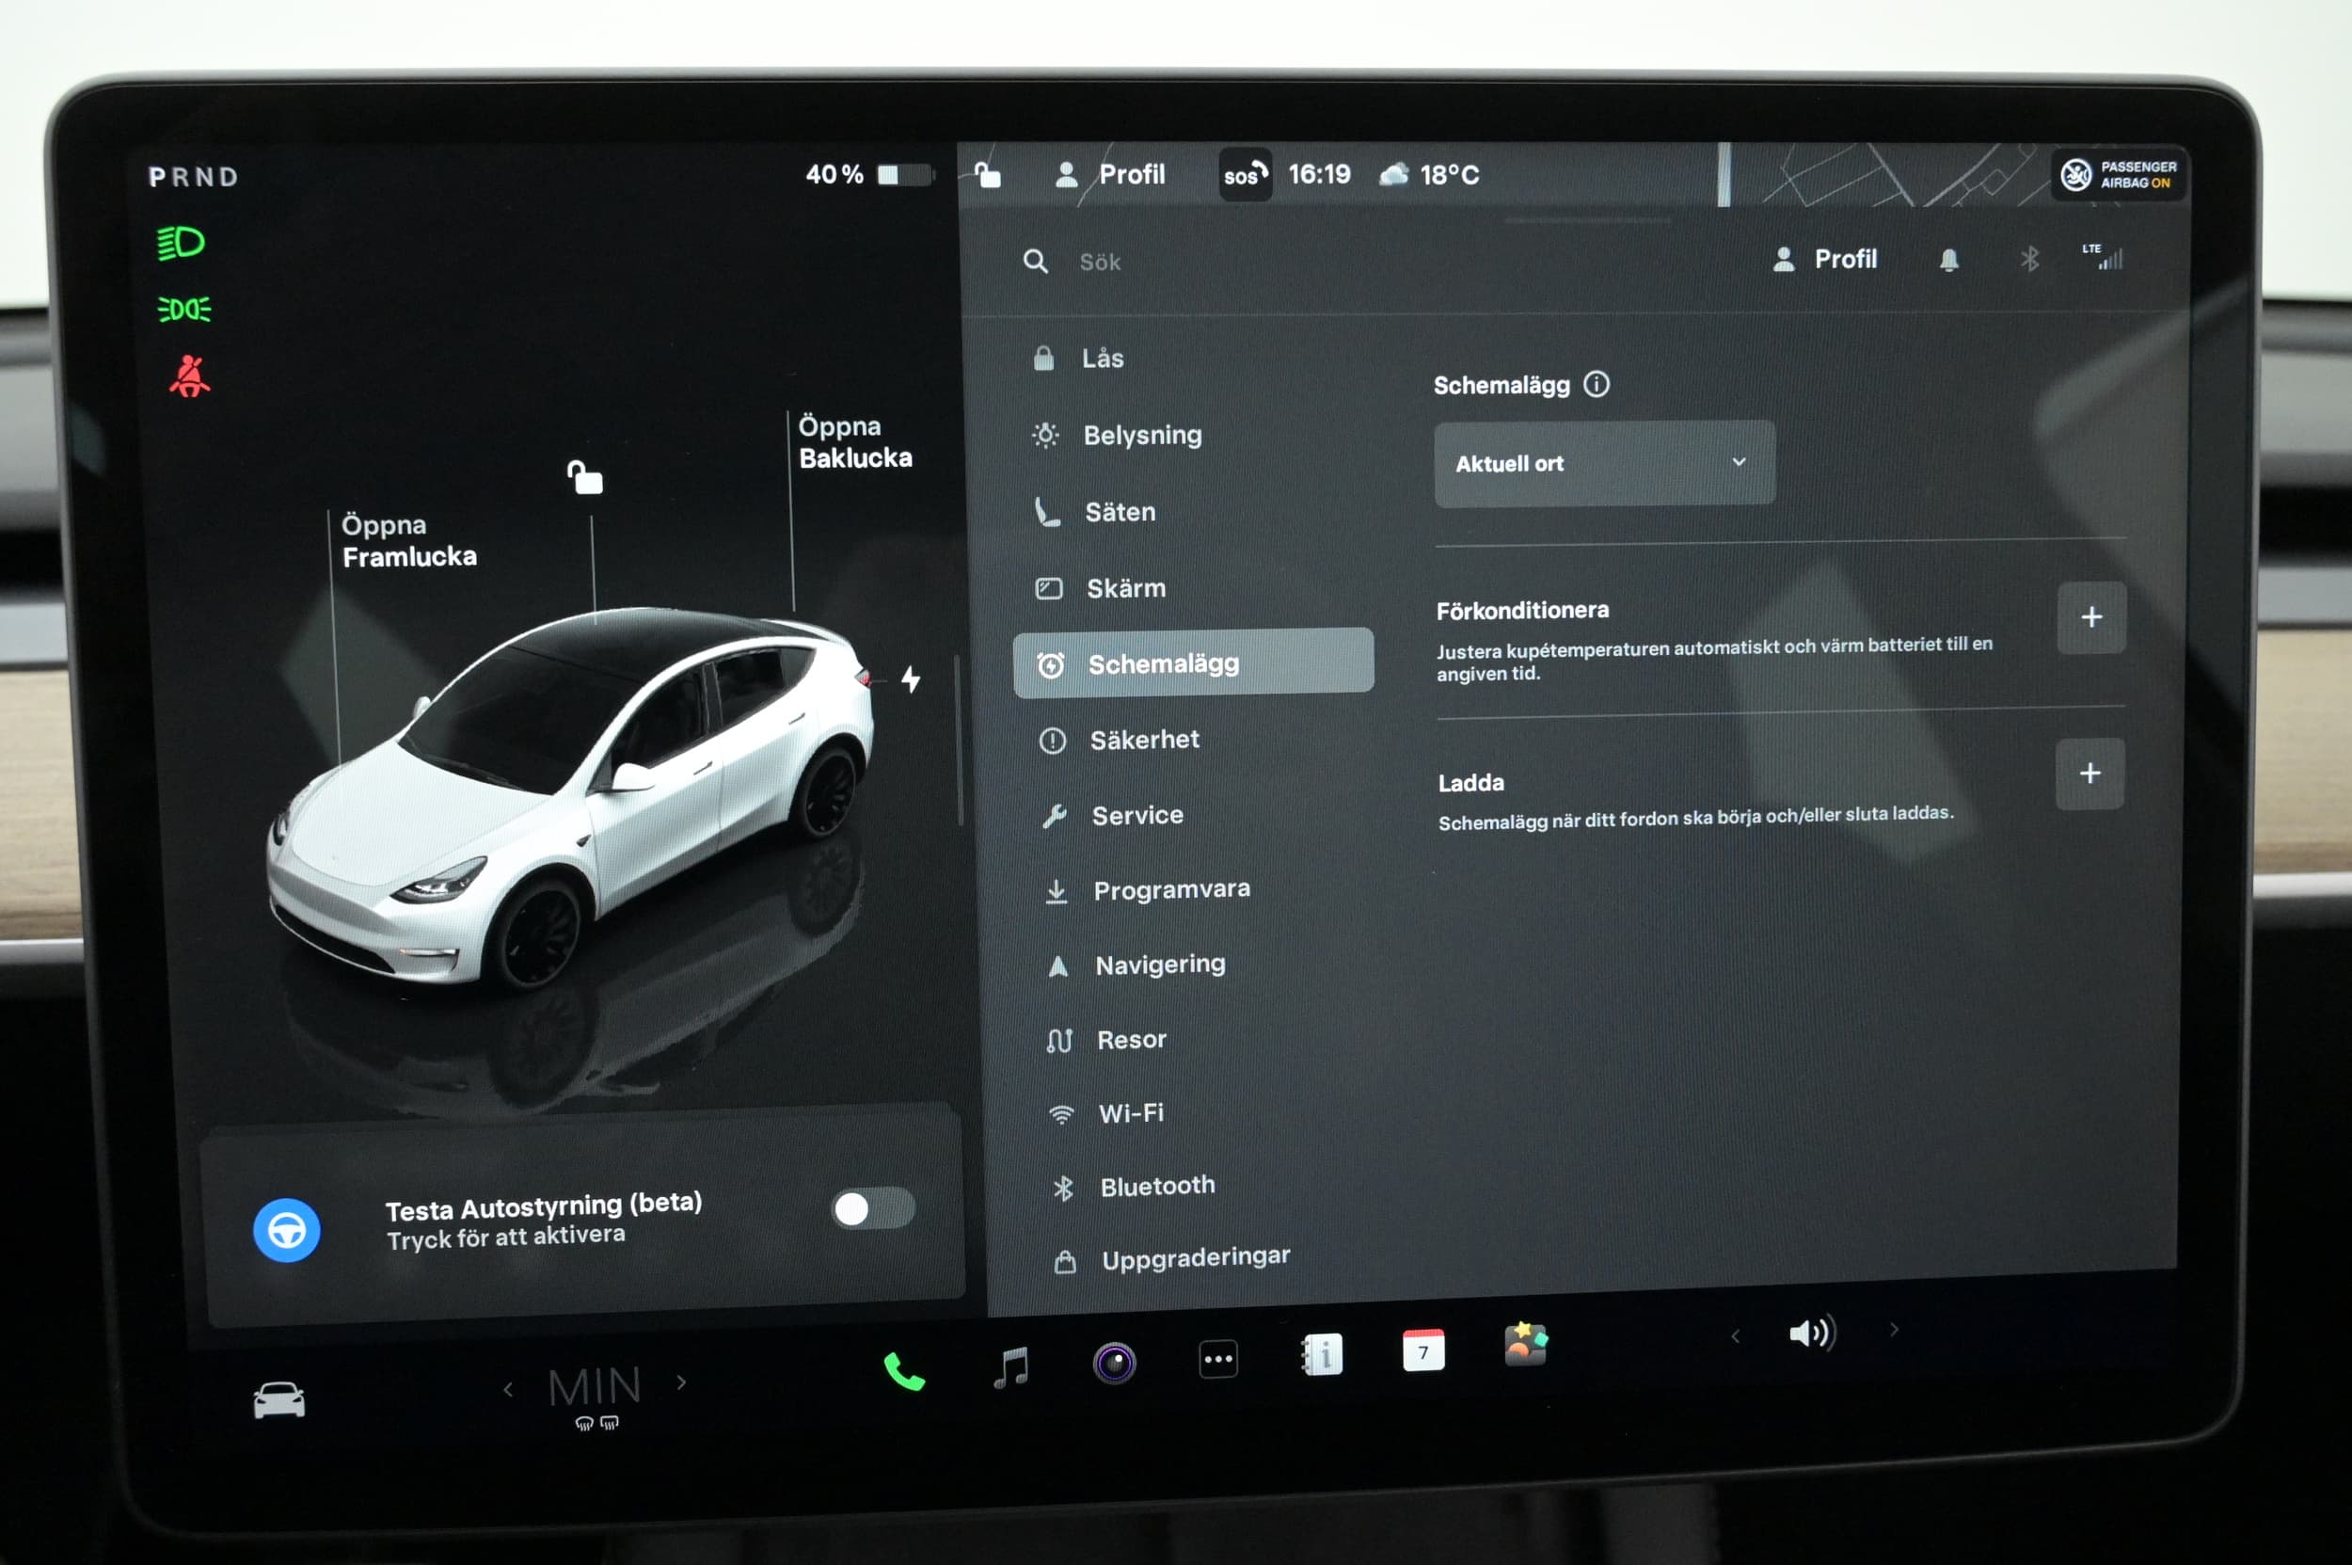Tap the car controls icon in the dock
This screenshot has height=1565, width=2352.
[x=279, y=1399]
